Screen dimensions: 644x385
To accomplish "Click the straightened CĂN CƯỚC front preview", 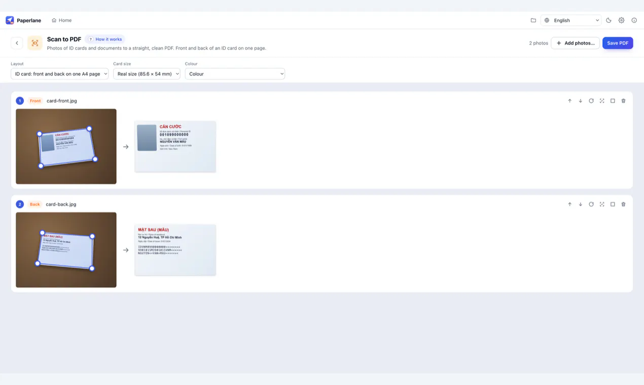I will (175, 146).
